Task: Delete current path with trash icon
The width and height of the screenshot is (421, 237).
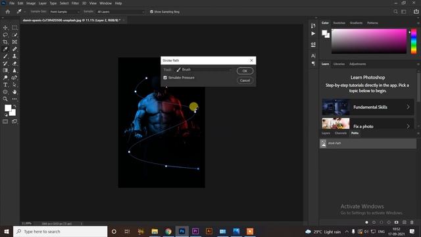Action: click(x=412, y=223)
